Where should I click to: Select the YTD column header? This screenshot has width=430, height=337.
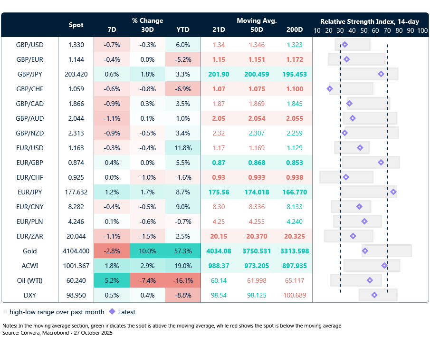click(x=182, y=29)
